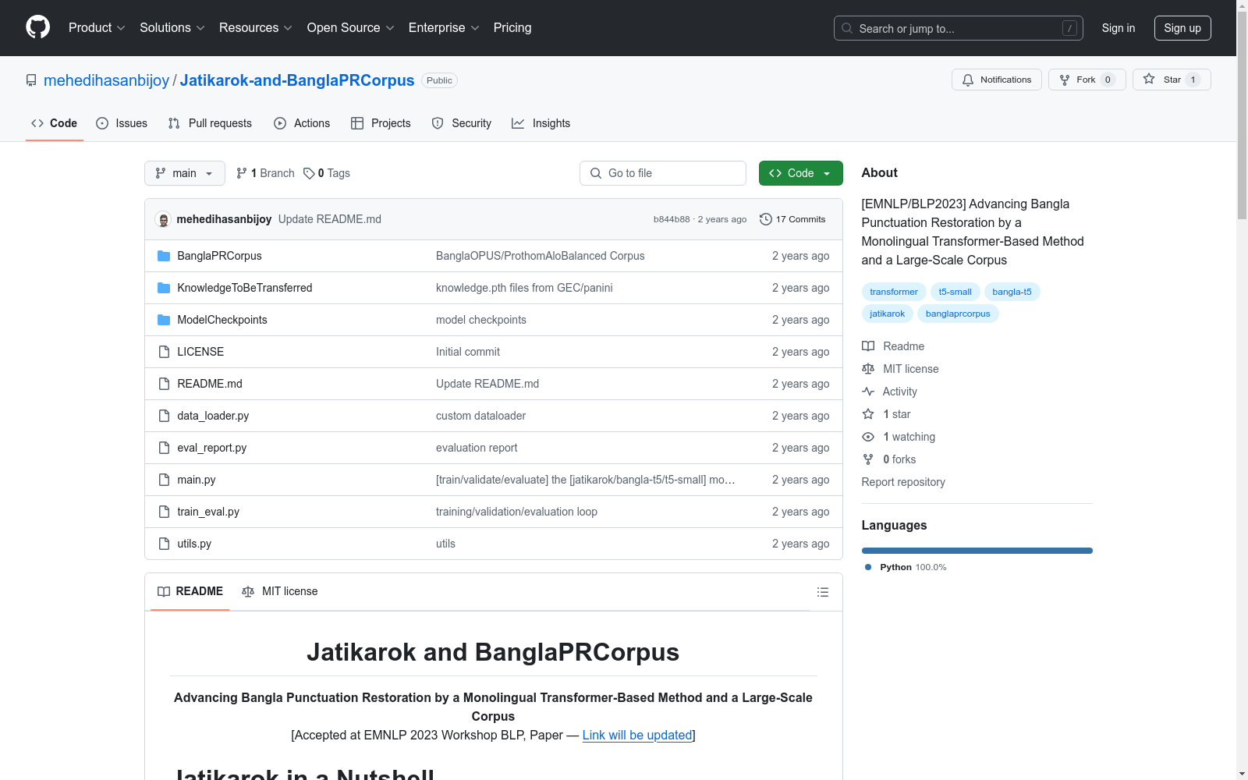This screenshot has height=780, width=1248.
Task: Click the utils.py file icon
Action: [164, 544]
